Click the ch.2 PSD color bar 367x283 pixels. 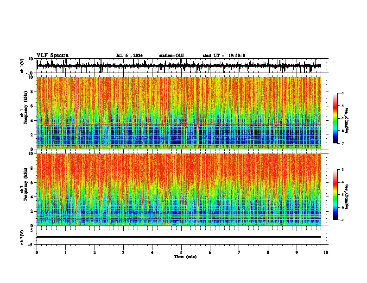335,195
